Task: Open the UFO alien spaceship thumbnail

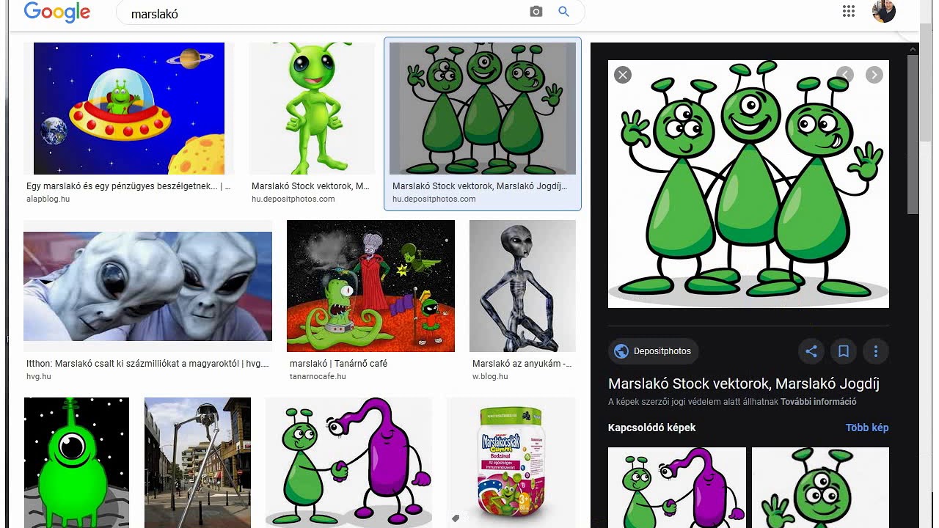Action: coord(129,109)
